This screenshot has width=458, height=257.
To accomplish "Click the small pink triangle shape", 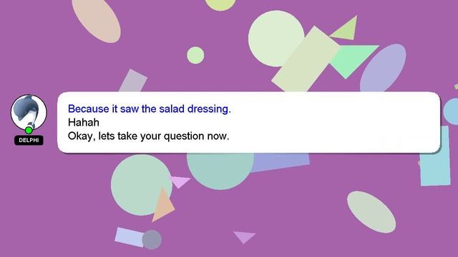I will click(x=180, y=182).
